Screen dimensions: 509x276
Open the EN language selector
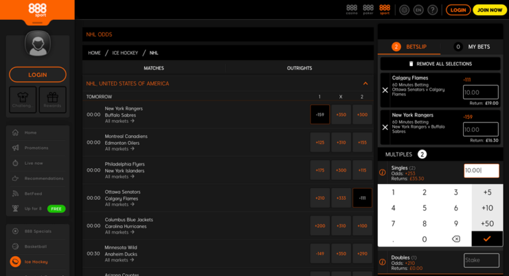(418, 10)
